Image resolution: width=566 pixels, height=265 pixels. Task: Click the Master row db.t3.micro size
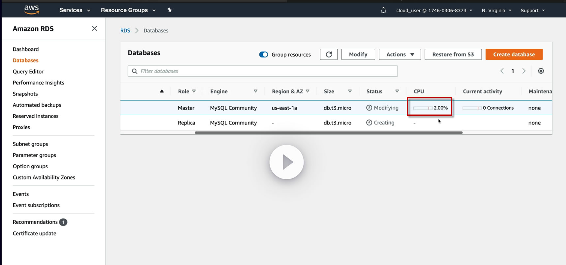coord(338,108)
